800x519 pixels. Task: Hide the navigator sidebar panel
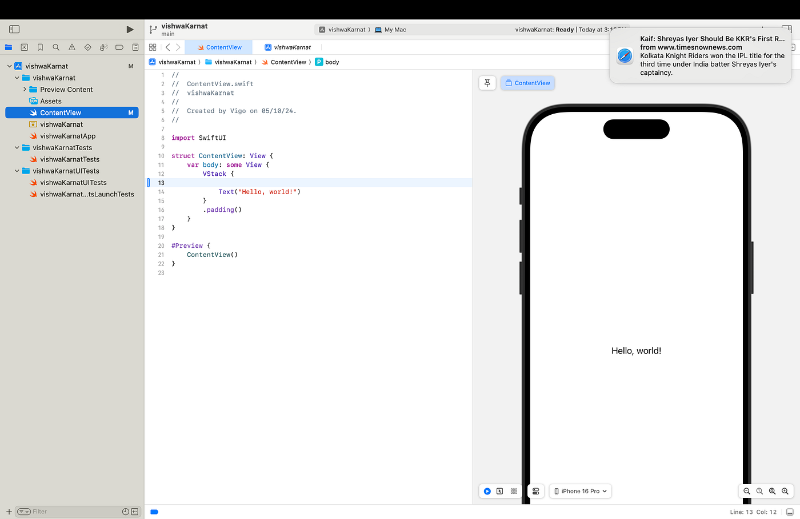15,29
